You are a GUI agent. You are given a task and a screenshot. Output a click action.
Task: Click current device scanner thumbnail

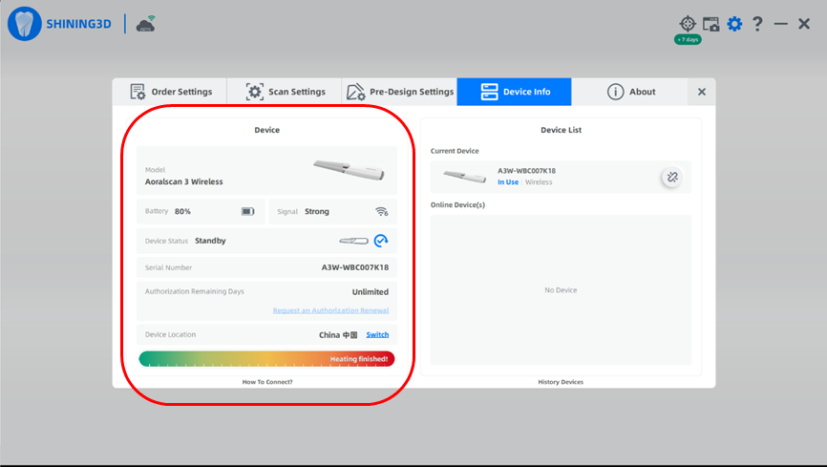(465, 177)
